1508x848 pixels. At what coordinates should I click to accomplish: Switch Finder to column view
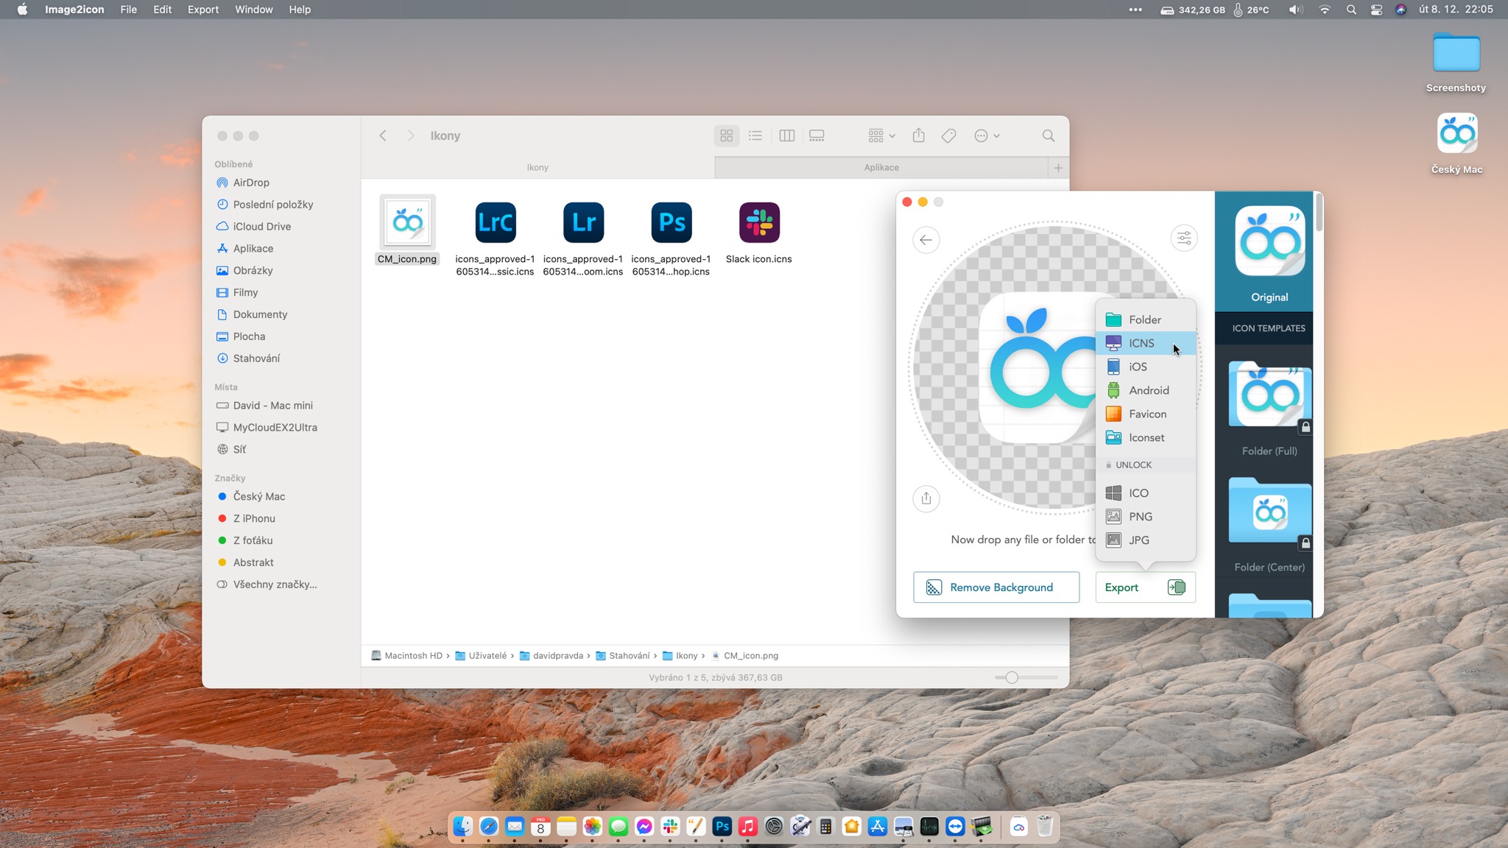click(786, 135)
